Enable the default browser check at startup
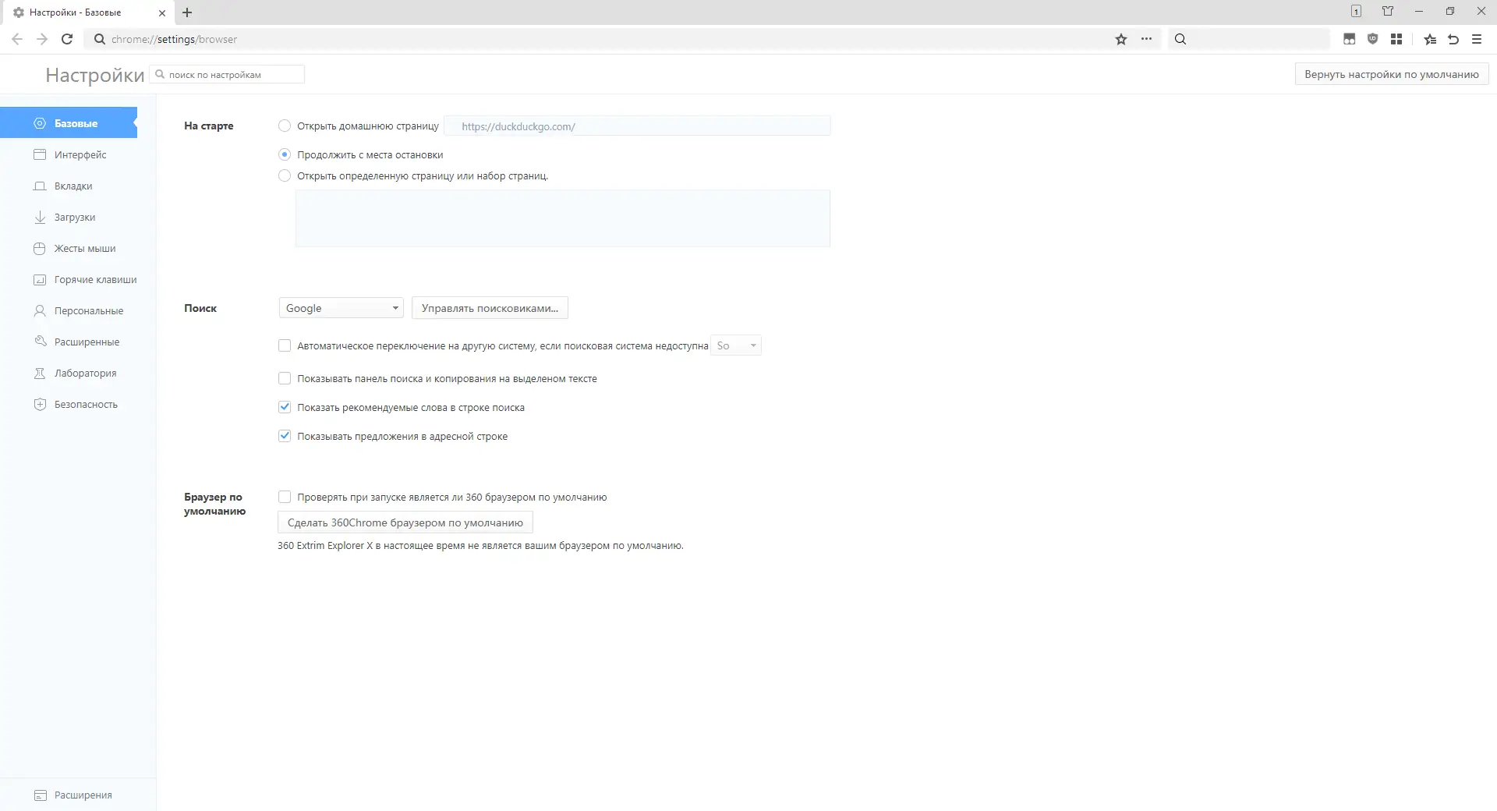The width and height of the screenshot is (1497, 811). pos(285,497)
